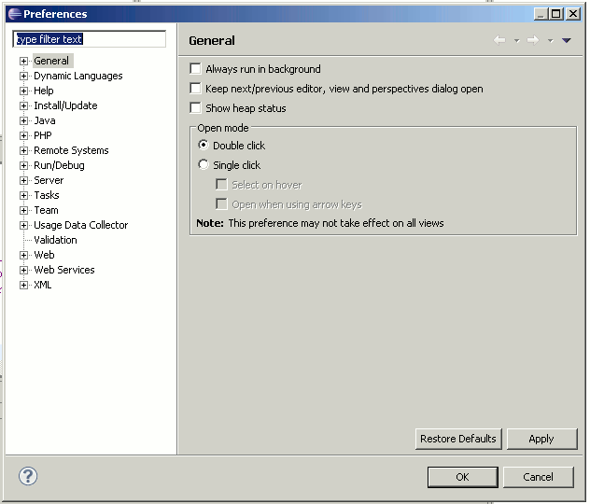590x504 pixels.
Task: Click the type filter text field
Action: pos(90,39)
